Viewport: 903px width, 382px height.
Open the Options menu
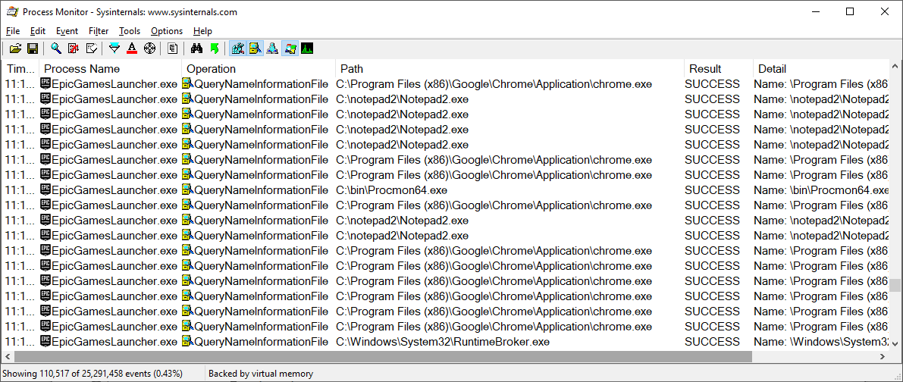click(x=166, y=31)
